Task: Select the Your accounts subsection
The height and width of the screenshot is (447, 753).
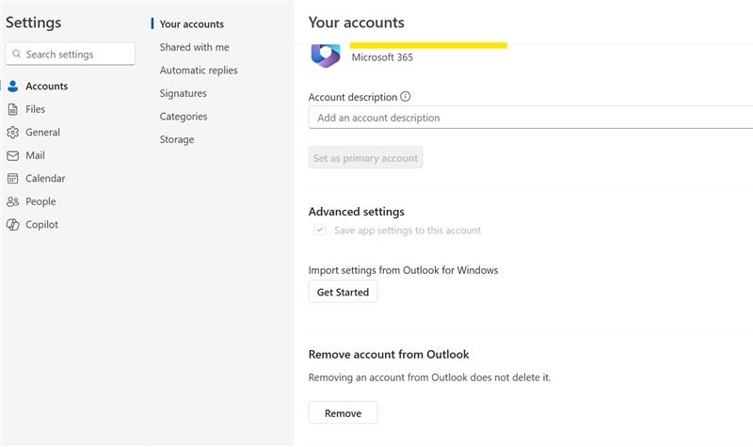Action: [x=192, y=24]
